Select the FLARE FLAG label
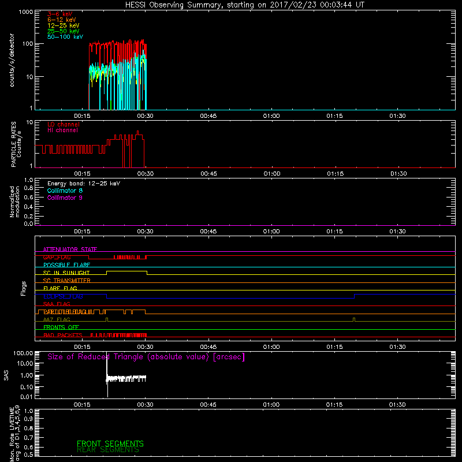 tap(60, 288)
